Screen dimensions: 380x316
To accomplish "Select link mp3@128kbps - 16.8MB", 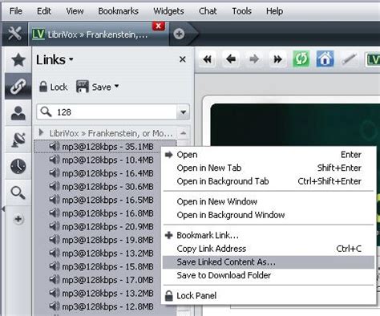I will coord(105,213).
